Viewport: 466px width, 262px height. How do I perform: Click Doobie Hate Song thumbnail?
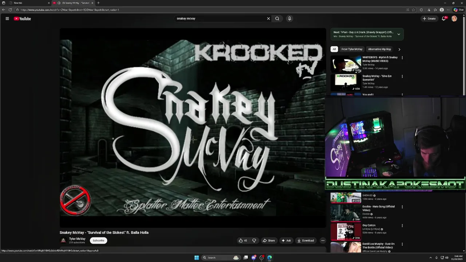[x=346, y=213]
